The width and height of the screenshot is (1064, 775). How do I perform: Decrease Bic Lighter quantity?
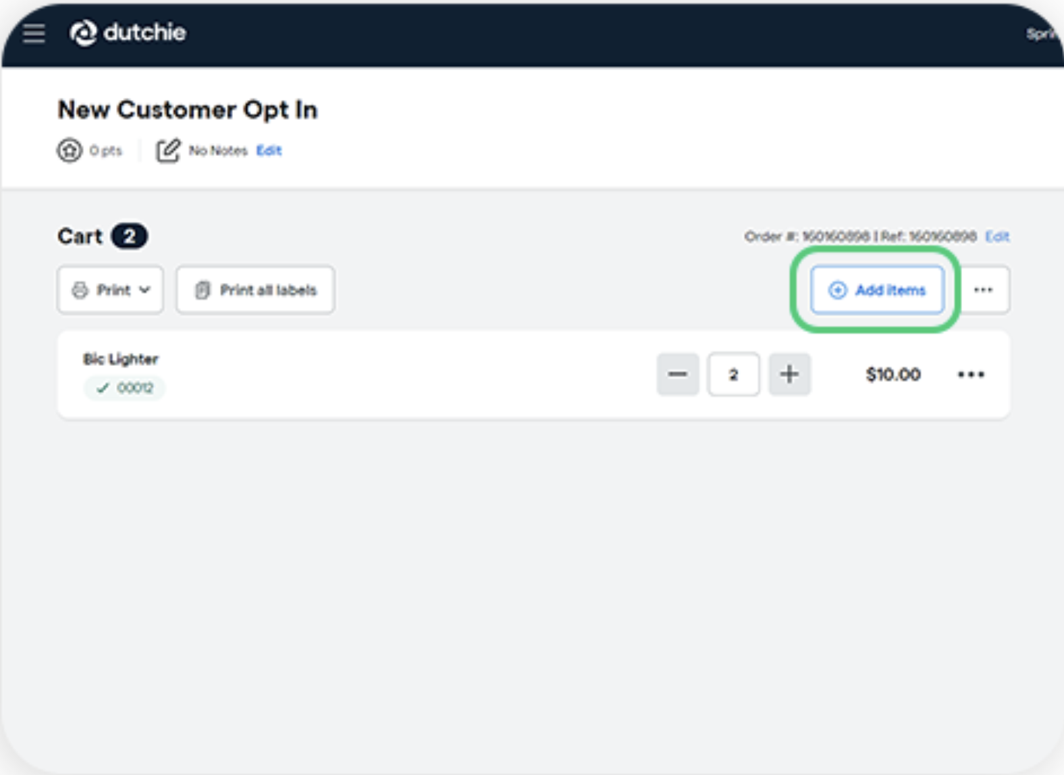678,374
